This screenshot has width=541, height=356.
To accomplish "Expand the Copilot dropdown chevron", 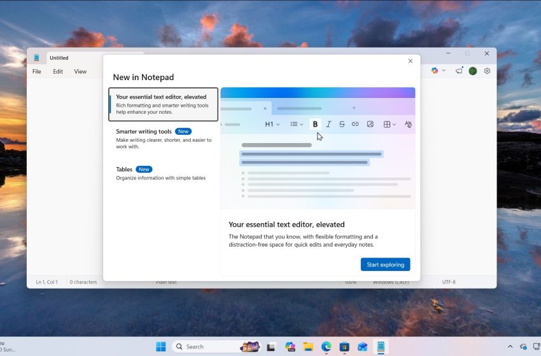I will [444, 71].
